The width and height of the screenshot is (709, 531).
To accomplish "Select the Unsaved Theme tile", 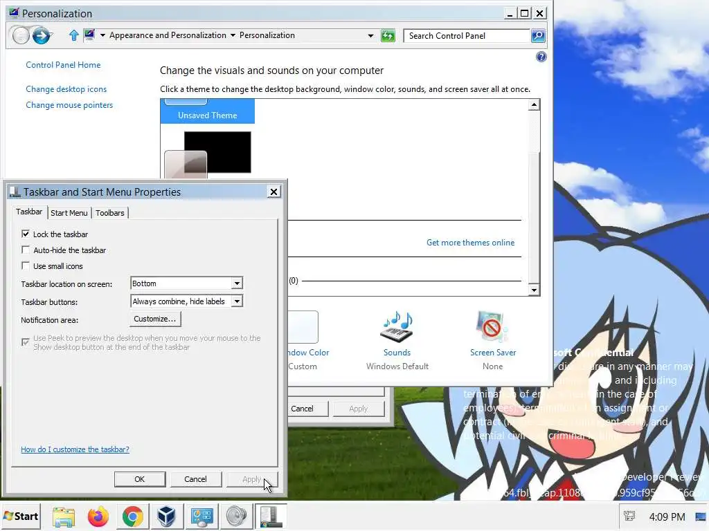I will [208, 111].
